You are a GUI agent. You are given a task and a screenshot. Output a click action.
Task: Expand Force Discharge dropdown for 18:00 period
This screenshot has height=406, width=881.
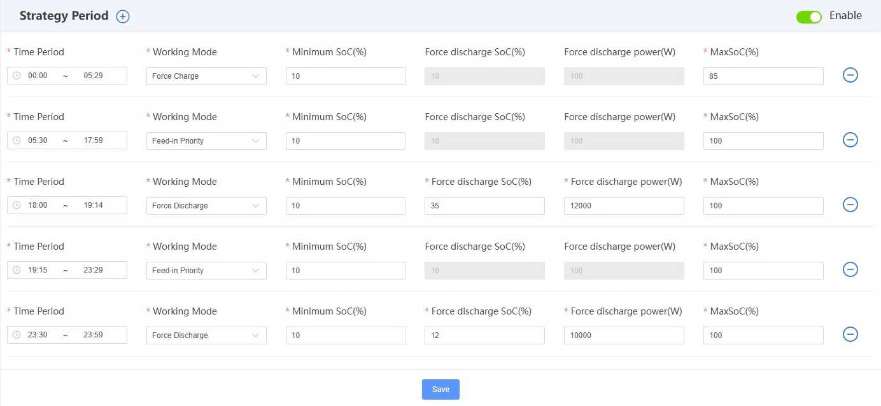[x=206, y=206]
